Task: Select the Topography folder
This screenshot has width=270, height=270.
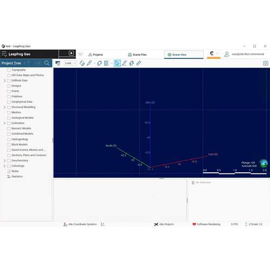Action: 16,70
